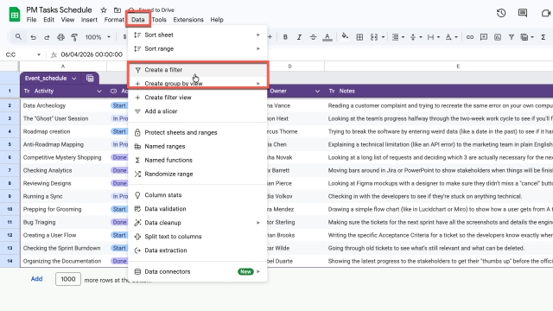Print the spreadsheet
The width and height of the screenshot is (553, 311).
[60, 37]
